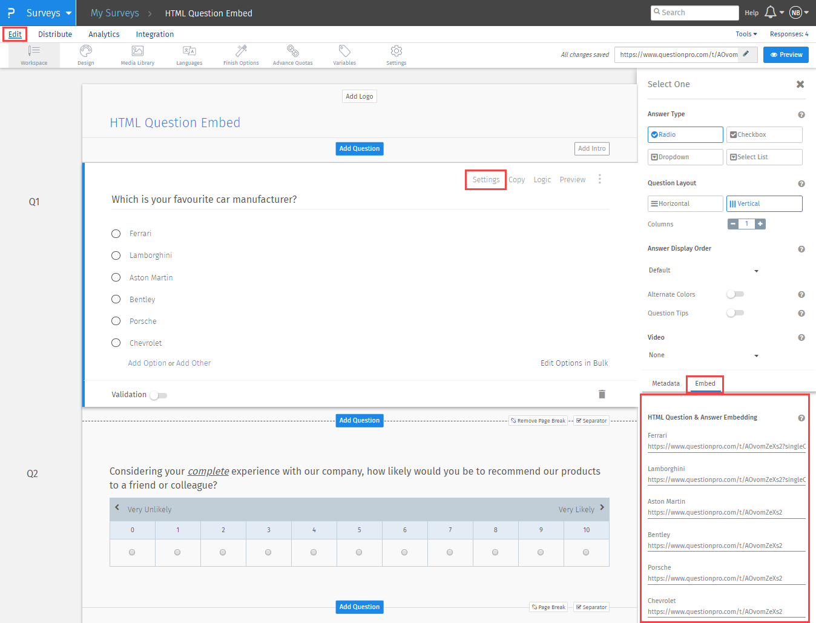816x623 pixels.
Task: Choose the Dropdown answer type
Action: pos(685,157)
